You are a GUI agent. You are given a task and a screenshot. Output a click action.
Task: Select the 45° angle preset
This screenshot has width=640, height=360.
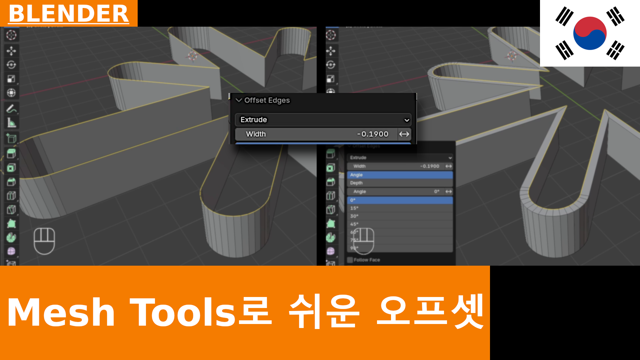click(x=400, y=224)
